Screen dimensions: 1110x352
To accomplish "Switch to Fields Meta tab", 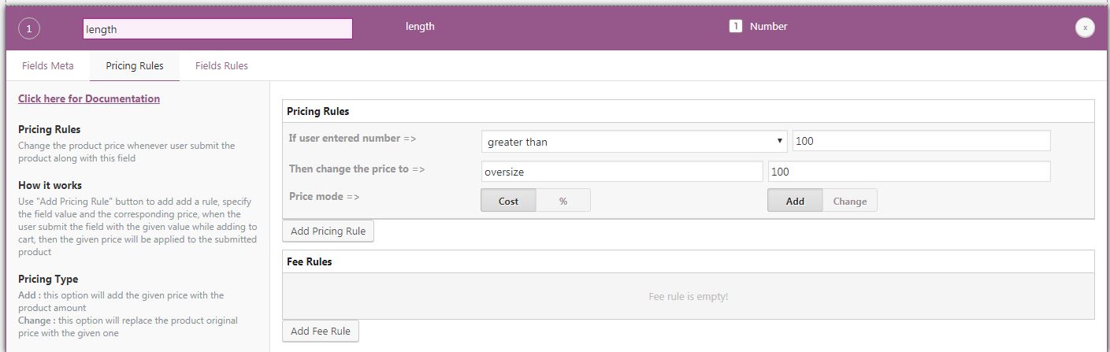I will 48,65.
